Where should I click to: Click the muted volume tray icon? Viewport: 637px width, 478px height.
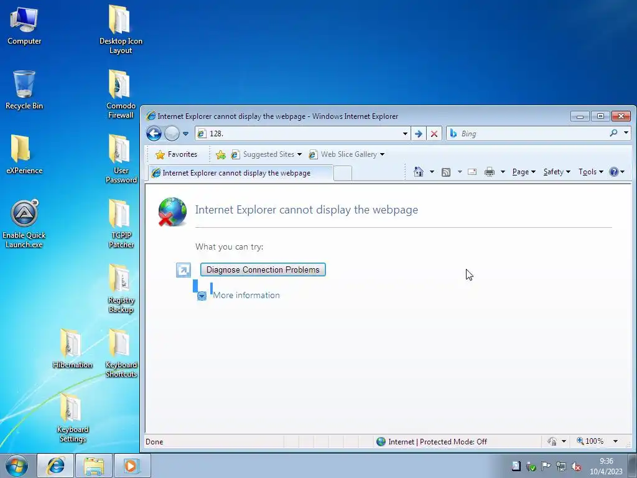575,466
